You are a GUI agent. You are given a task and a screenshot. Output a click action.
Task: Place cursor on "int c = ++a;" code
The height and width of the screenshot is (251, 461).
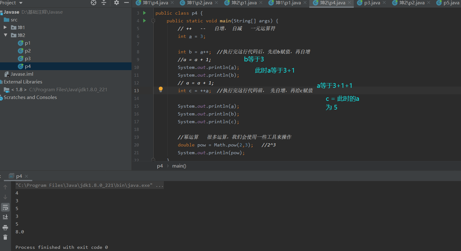pyautogui.click(x=195, y=91)
